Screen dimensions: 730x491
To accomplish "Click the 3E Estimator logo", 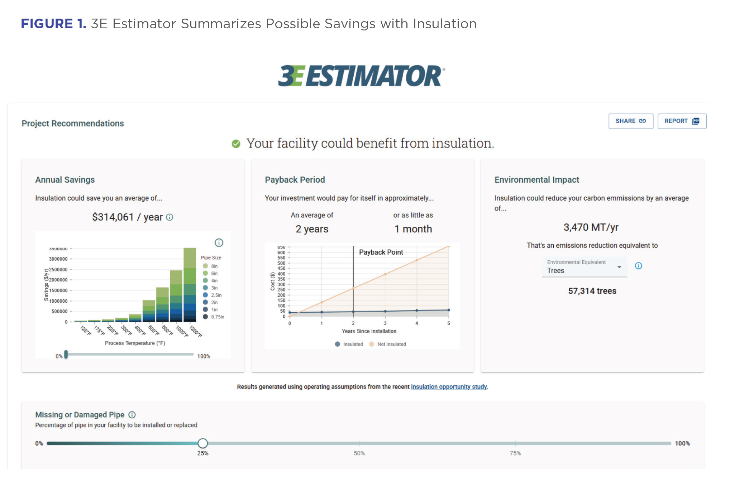I will coord(362,76).
